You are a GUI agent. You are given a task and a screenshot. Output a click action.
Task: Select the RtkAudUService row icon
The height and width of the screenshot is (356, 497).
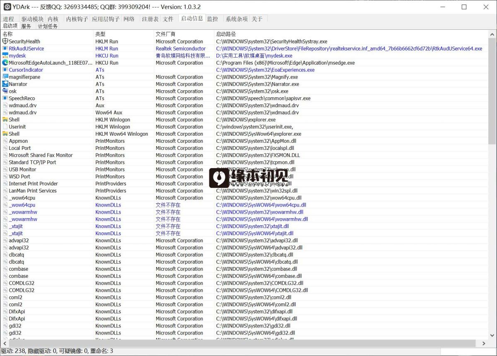(x=5, y=48)
